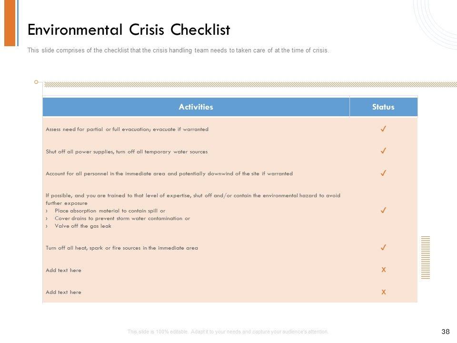
Task: Select 'Assess need for partial or full evacuation' text
Action: coord(127,129)
